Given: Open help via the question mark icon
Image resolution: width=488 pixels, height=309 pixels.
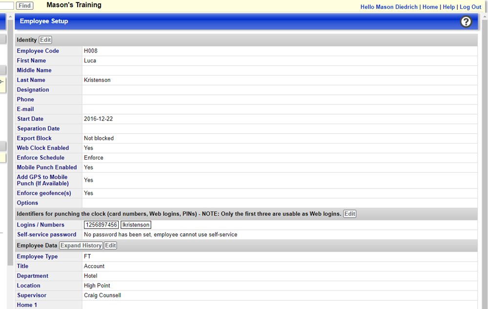Looking at the screenshot, I should pos(466,21).
